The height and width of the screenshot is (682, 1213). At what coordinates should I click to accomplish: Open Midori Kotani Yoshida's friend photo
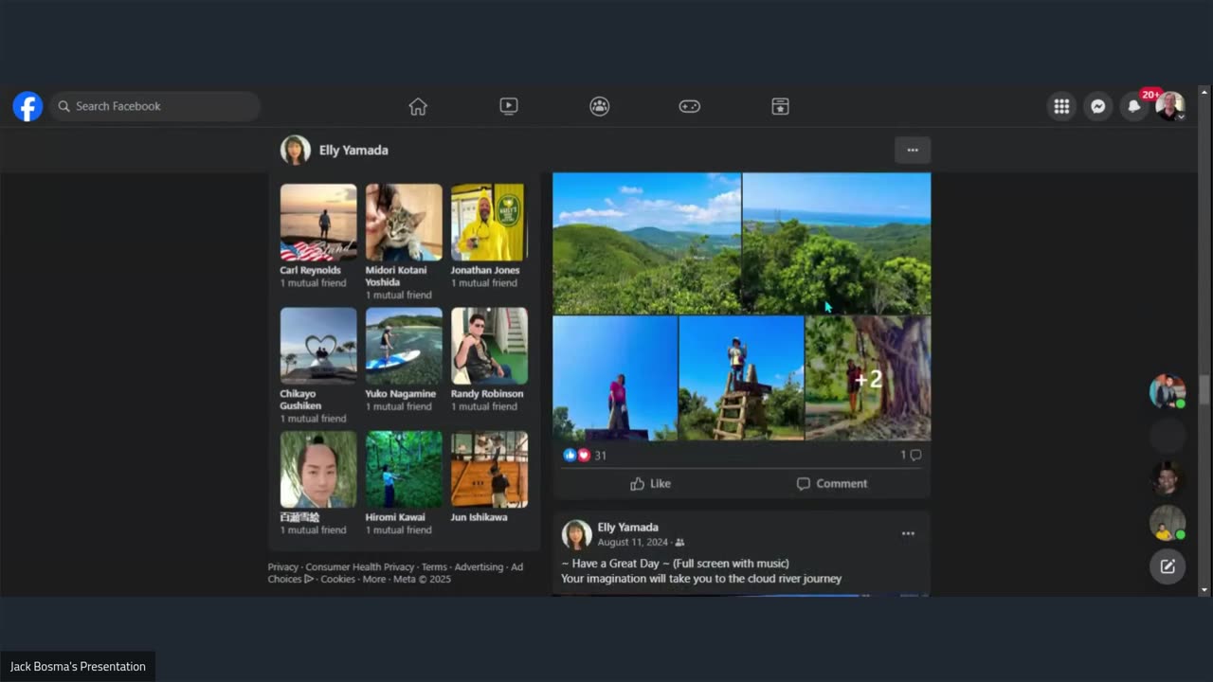(x=404, y=223)
